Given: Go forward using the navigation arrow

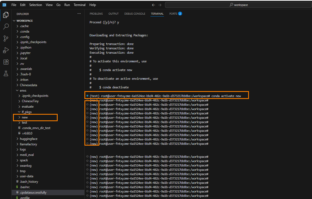Looking at the screenshot, I should pos(160,5).
